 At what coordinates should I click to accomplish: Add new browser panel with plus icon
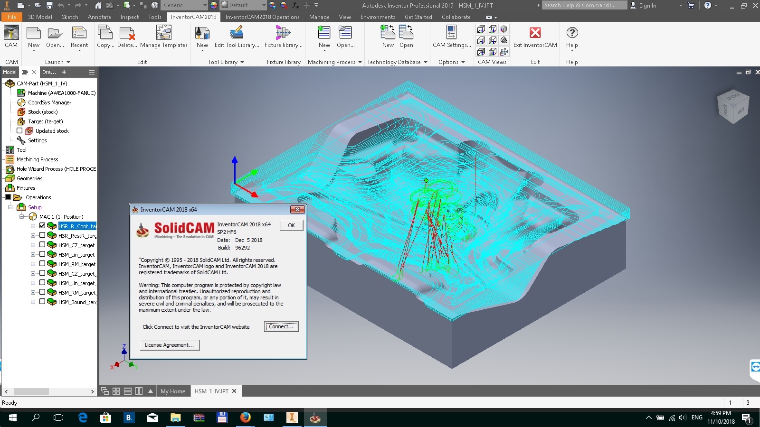tap(64, 72)
